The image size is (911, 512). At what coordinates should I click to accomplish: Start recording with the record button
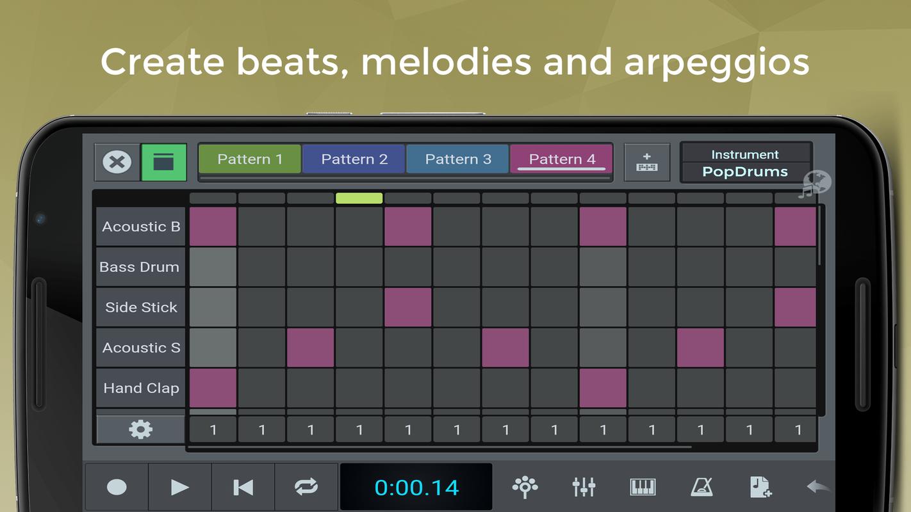[117, 488]
